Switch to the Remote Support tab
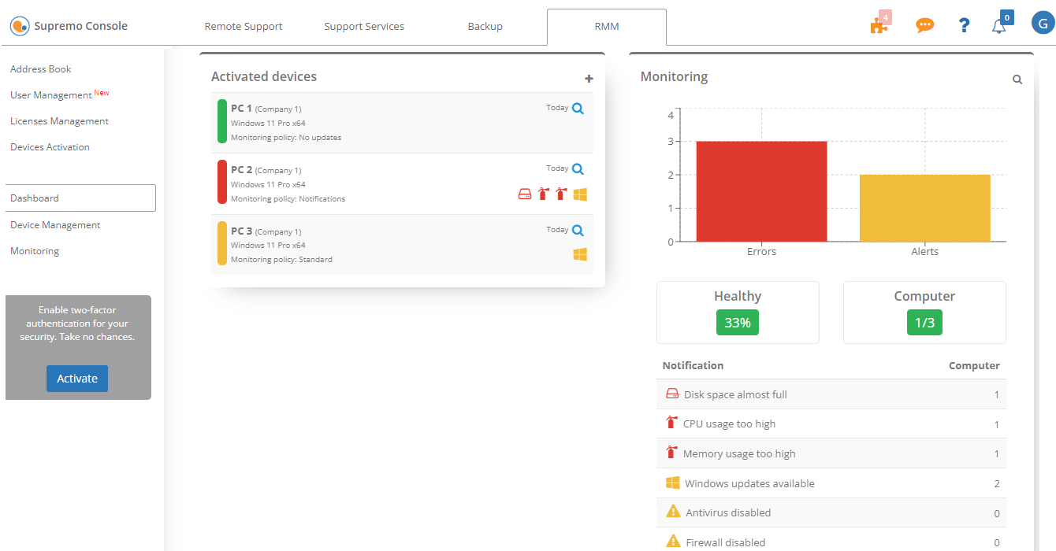The height and width of the screenshot is (551, 1056). pos(244,27)
